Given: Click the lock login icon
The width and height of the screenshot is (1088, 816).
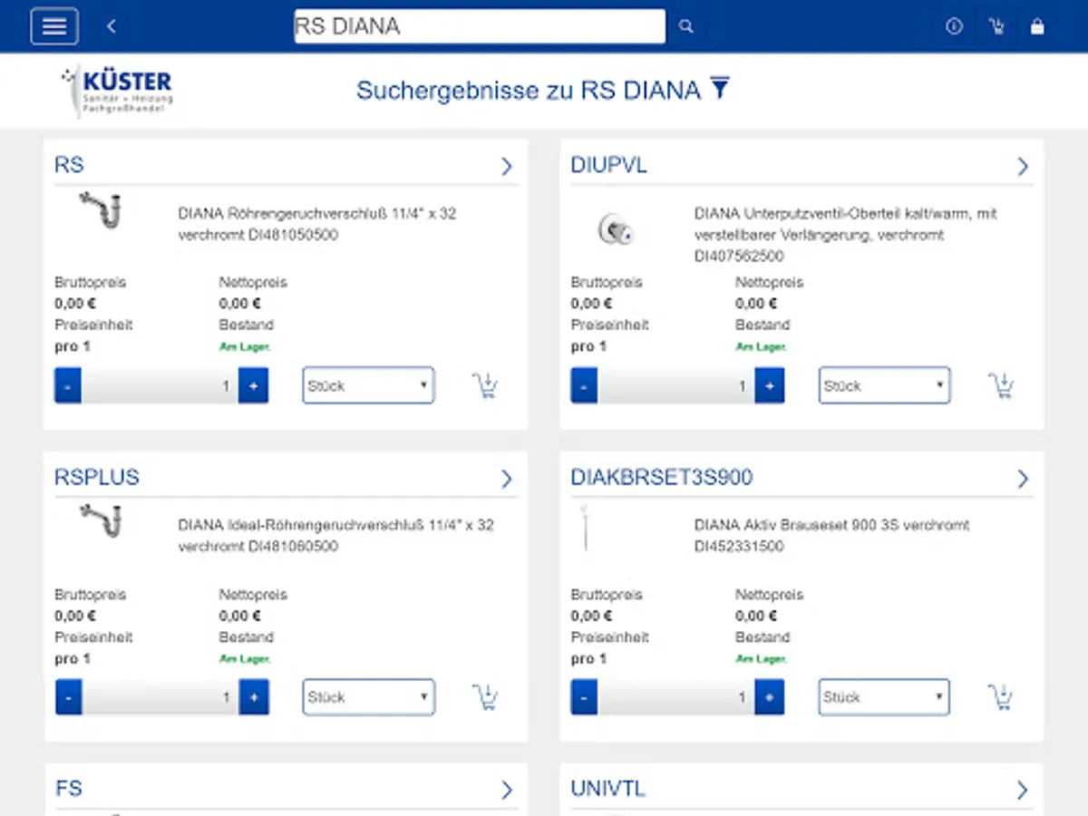Looking at the screenshot, I should (1037, 26).
